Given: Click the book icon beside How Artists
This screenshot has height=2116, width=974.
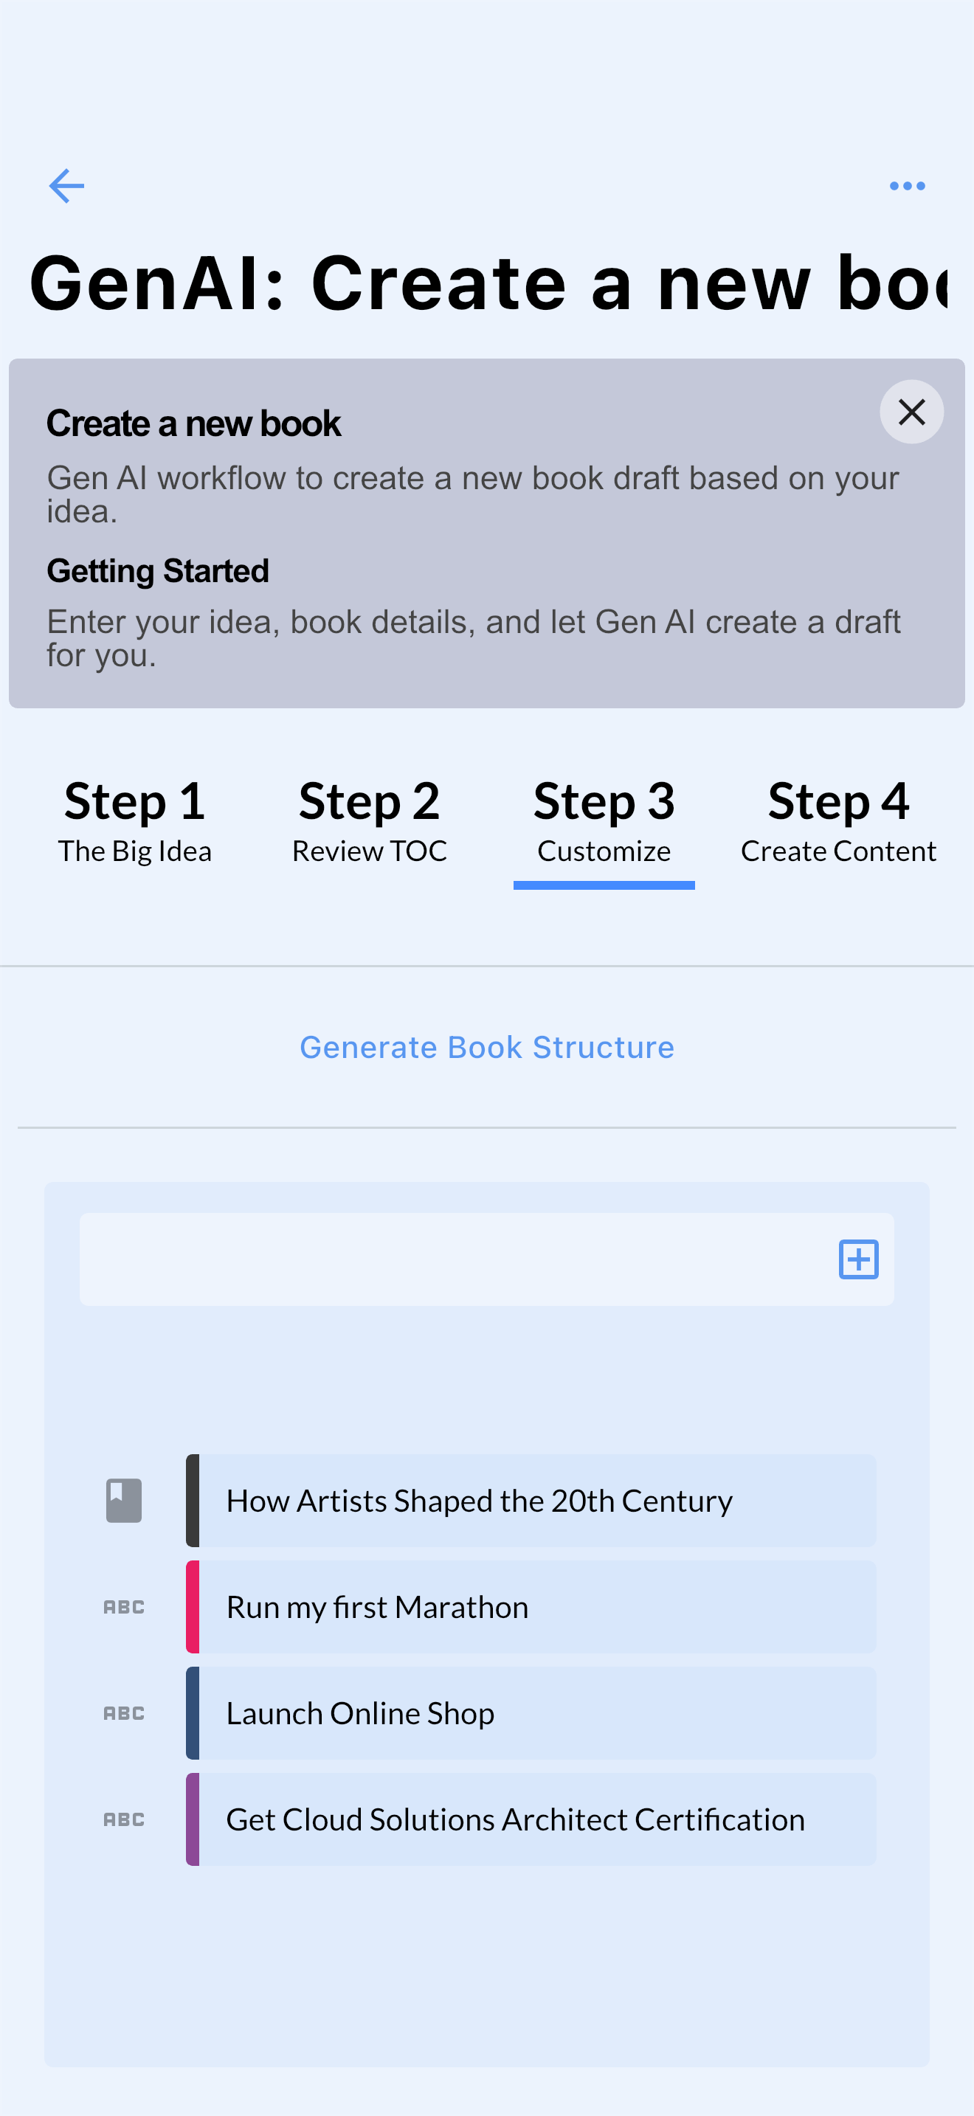Looking at the screenshot, I should tap(124, 1501).
